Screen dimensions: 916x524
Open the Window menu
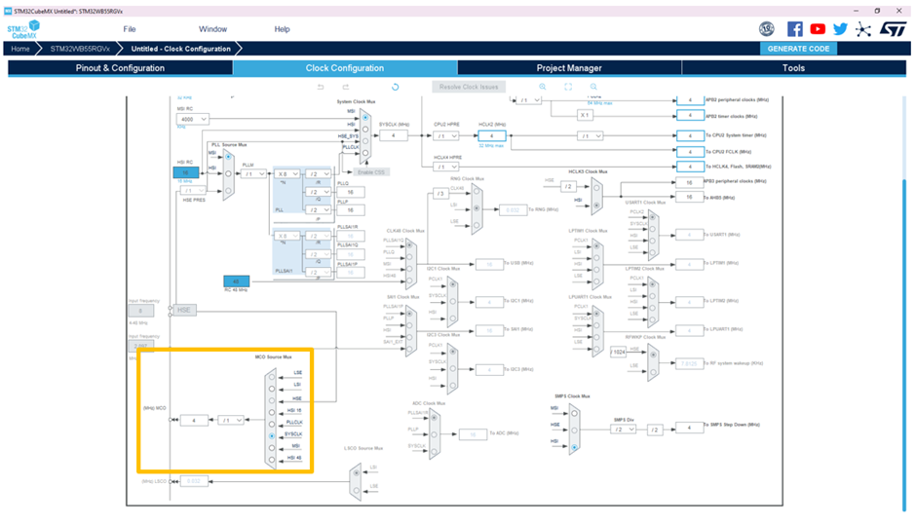(x=212, y=28)
